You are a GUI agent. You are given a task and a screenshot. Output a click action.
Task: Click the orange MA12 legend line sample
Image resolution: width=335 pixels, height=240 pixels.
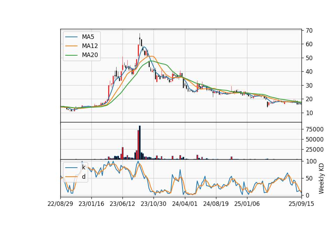click(71, 46)
